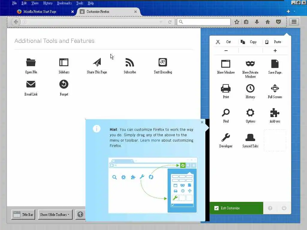Screen dimensions: 307x230
Task: Choose the Text Encoding icon
Action: pos(163,62)
